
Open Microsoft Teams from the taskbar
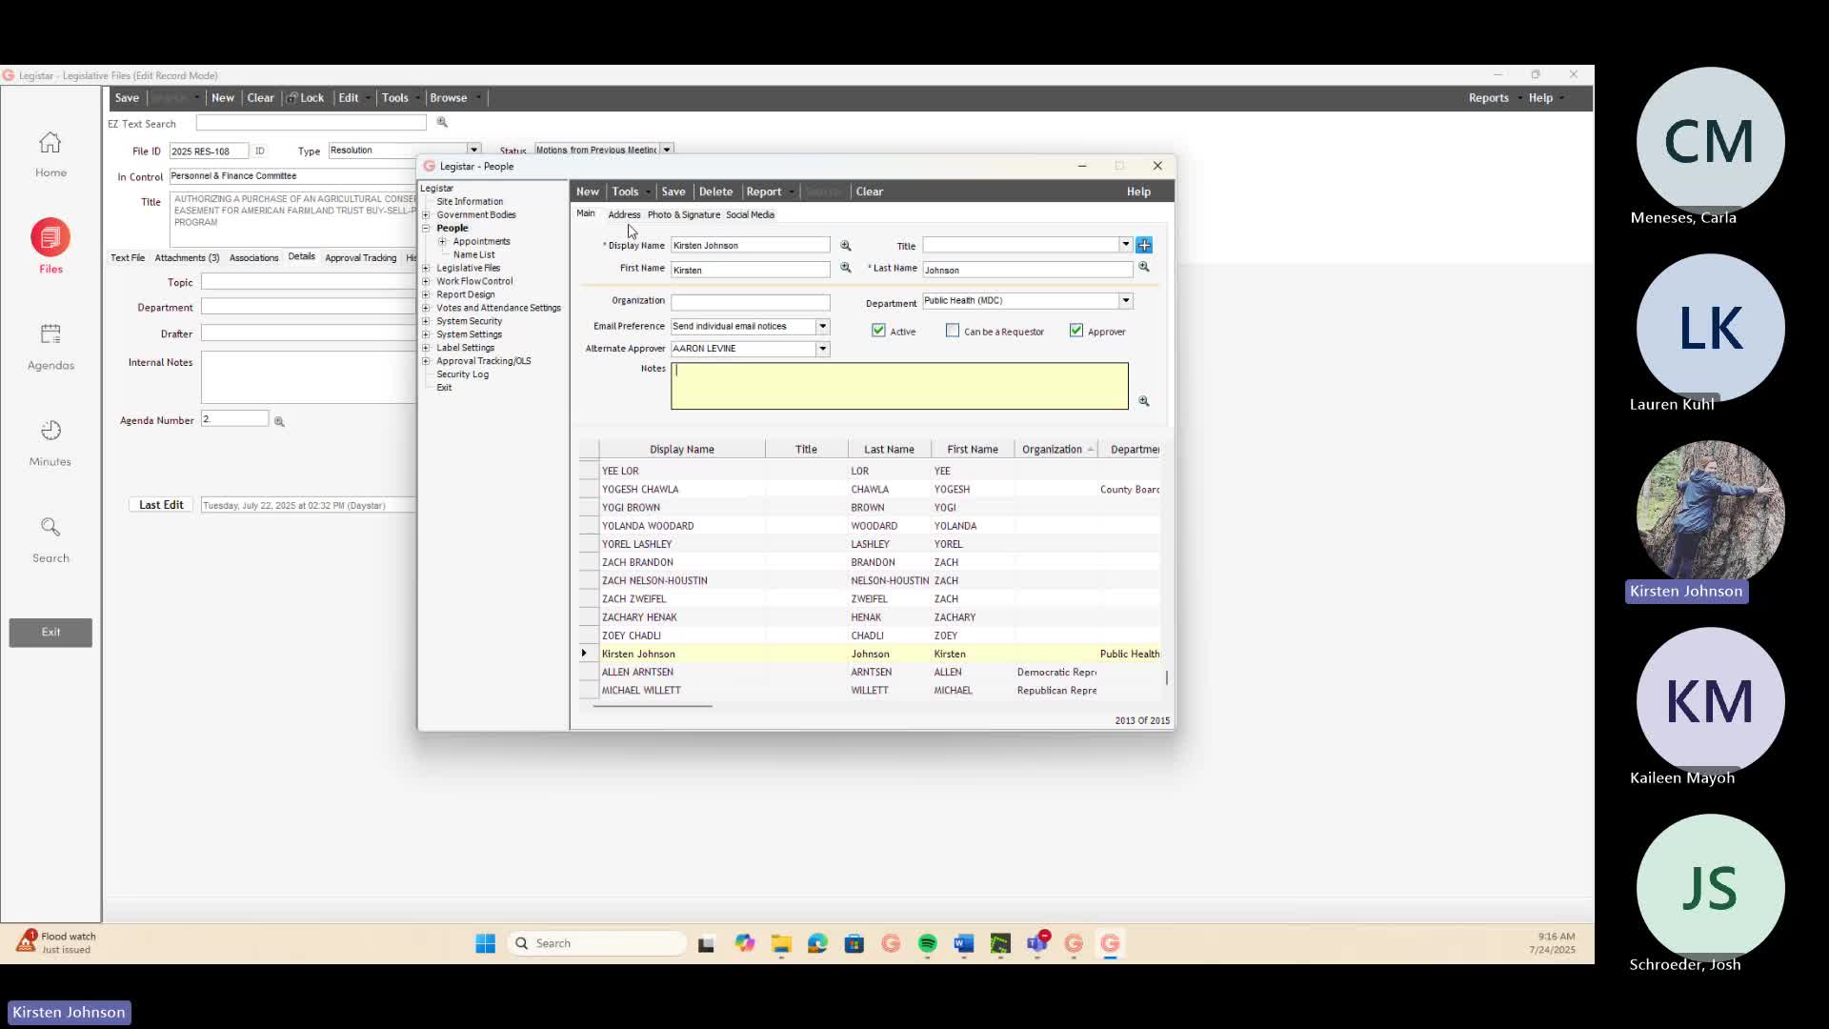1037,943
